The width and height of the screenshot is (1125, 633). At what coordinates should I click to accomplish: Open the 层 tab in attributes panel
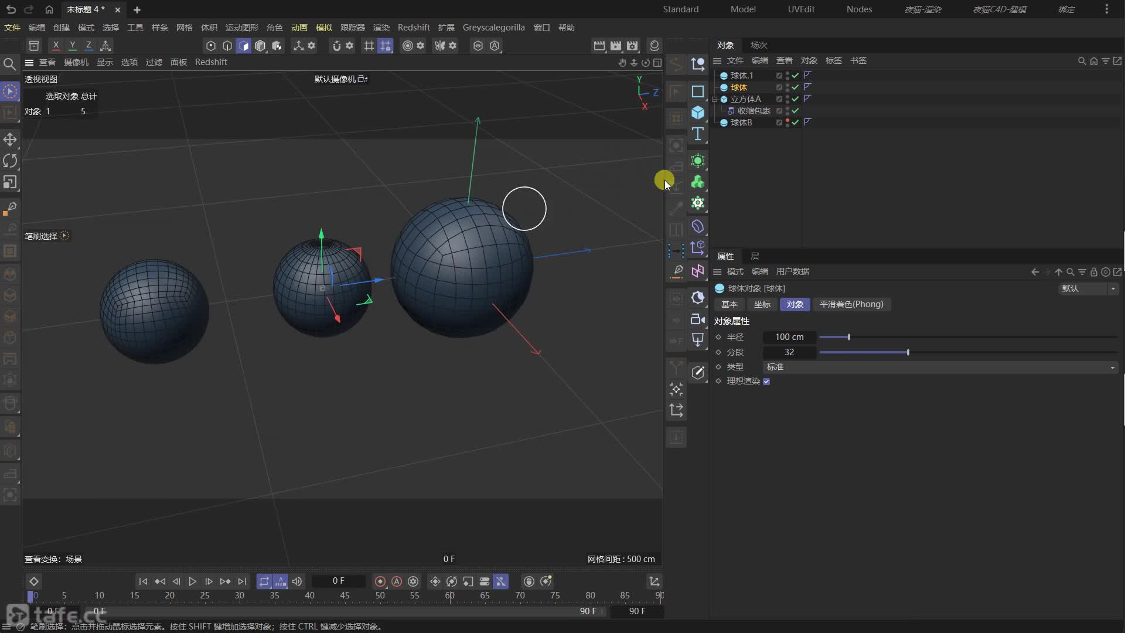(755, 256)
